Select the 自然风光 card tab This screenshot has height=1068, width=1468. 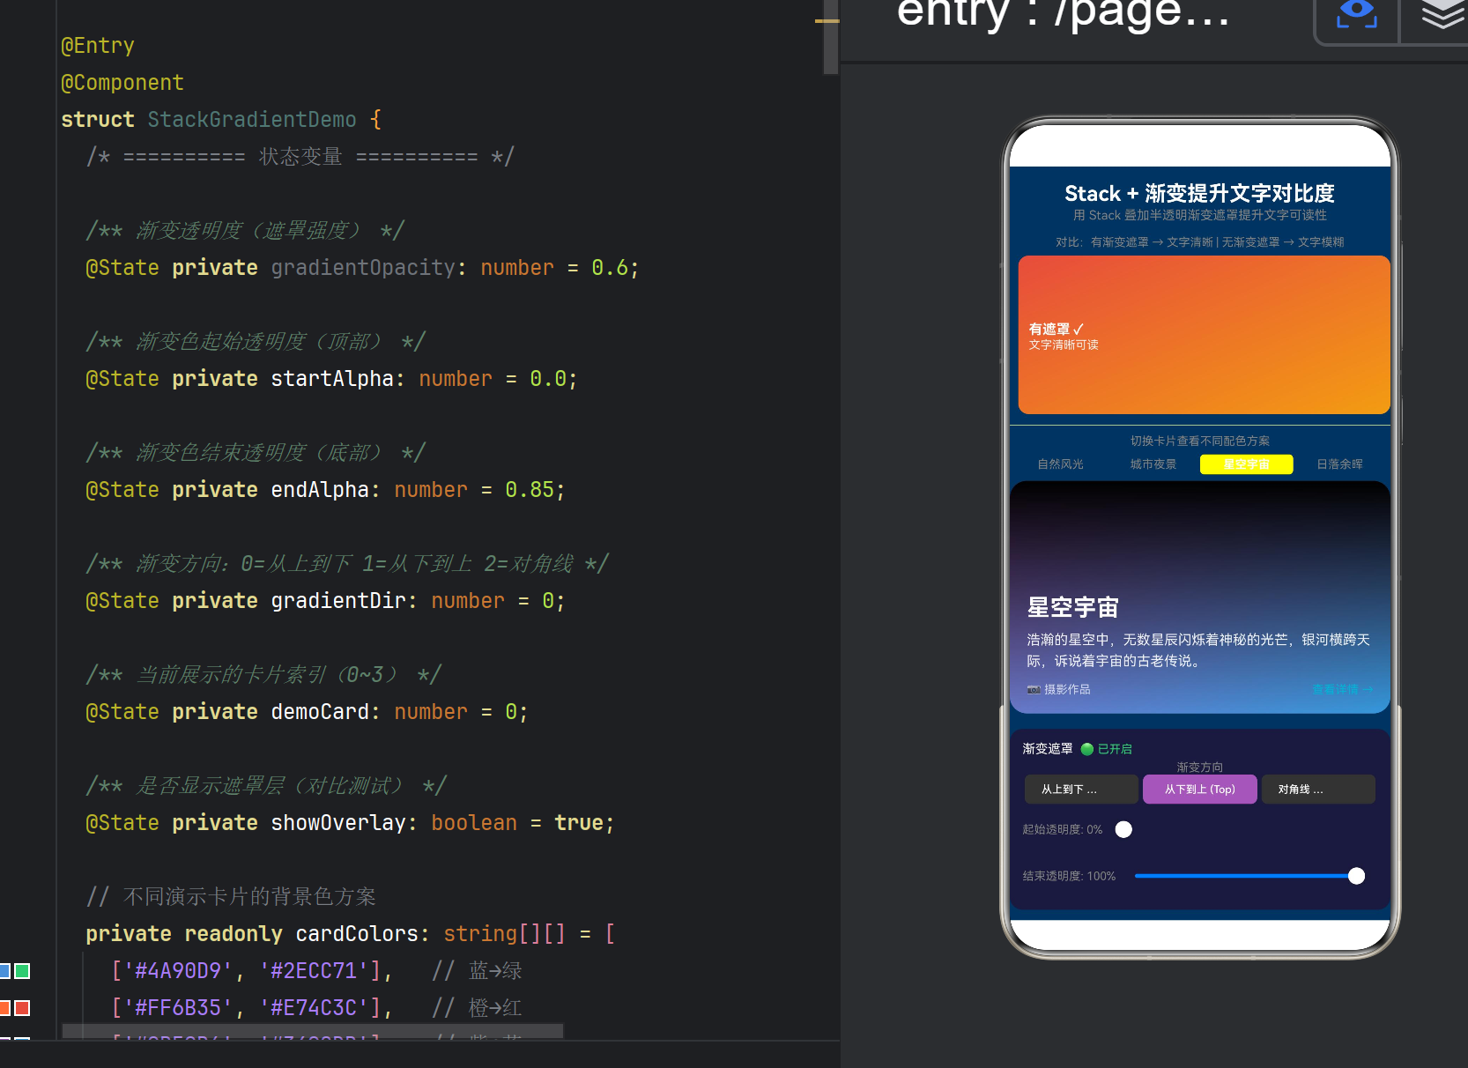1060,464
